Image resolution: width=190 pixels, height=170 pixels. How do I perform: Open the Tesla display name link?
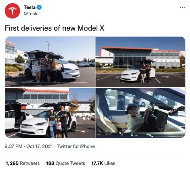[x=30, y=7]
